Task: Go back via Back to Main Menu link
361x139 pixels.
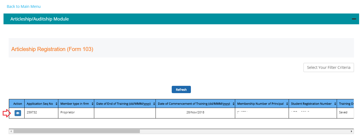Action: coord(24,6)
